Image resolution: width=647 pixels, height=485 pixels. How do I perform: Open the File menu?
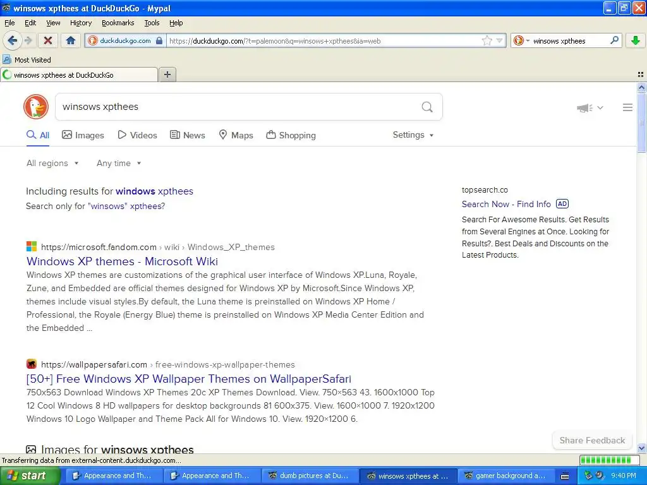[9, 23]
